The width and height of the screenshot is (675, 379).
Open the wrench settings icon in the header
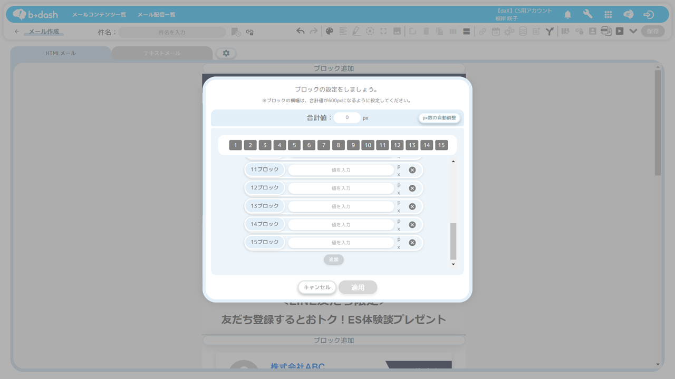click(587, 15)
